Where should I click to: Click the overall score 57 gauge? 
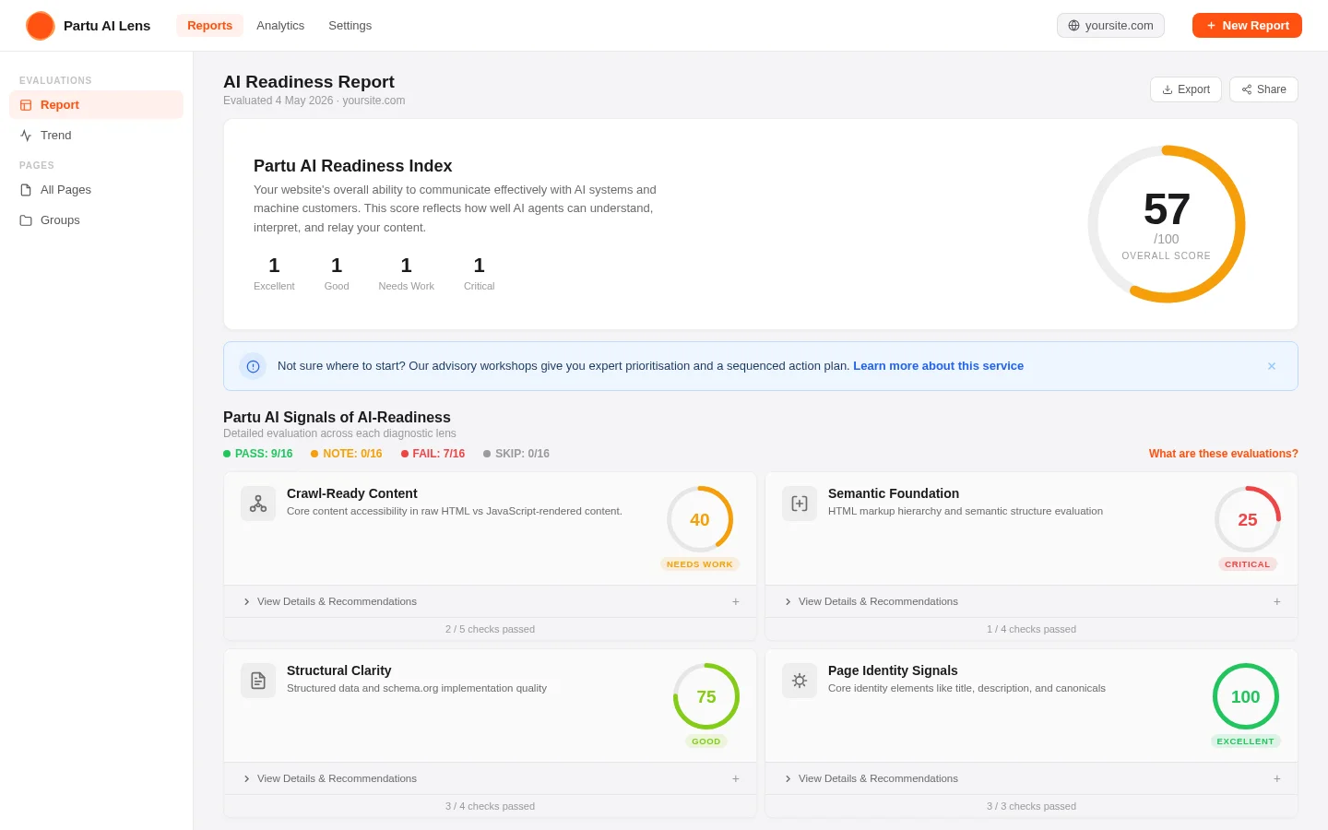pos(1167,224)
